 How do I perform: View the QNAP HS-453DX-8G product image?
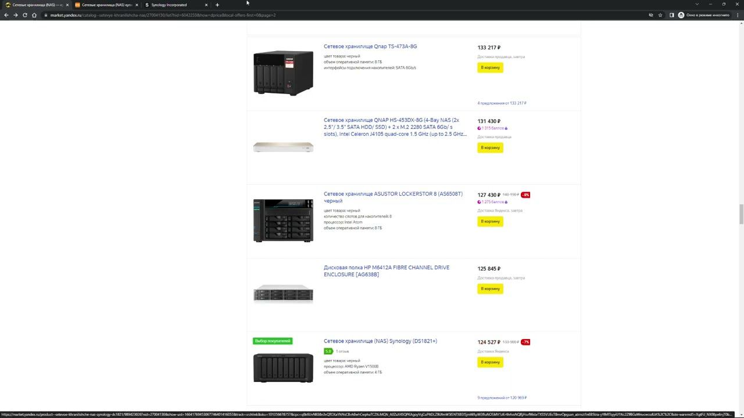[283, 147]
